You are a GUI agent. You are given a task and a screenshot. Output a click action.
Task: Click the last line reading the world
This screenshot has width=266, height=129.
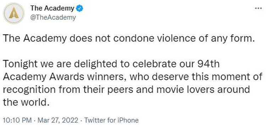26,102
